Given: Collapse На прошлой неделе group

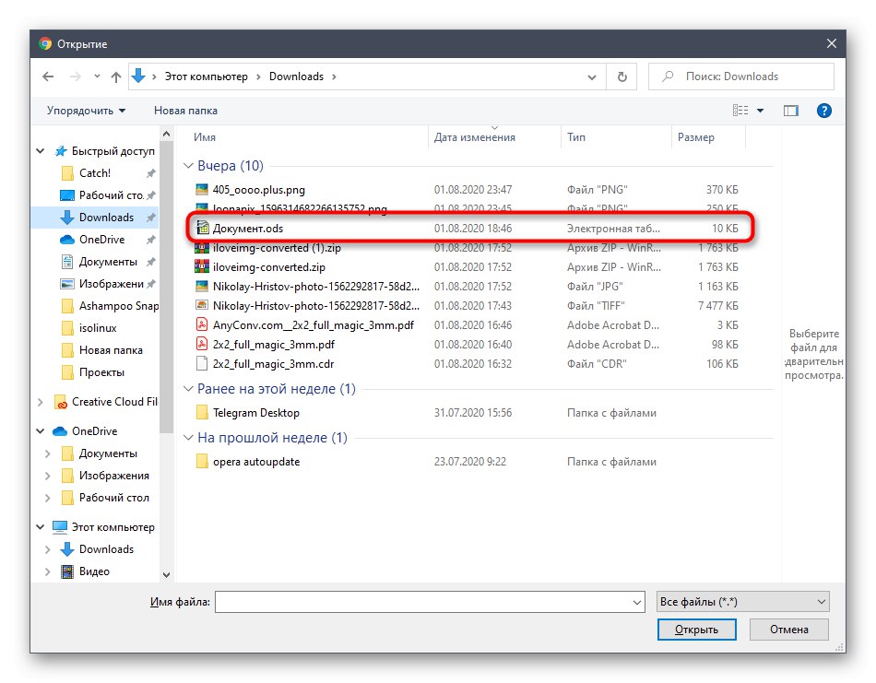Looking at the screenshot, I should [188, 437].
